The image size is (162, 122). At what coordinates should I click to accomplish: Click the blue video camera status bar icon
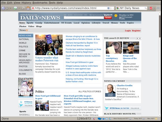pos(104,119)
